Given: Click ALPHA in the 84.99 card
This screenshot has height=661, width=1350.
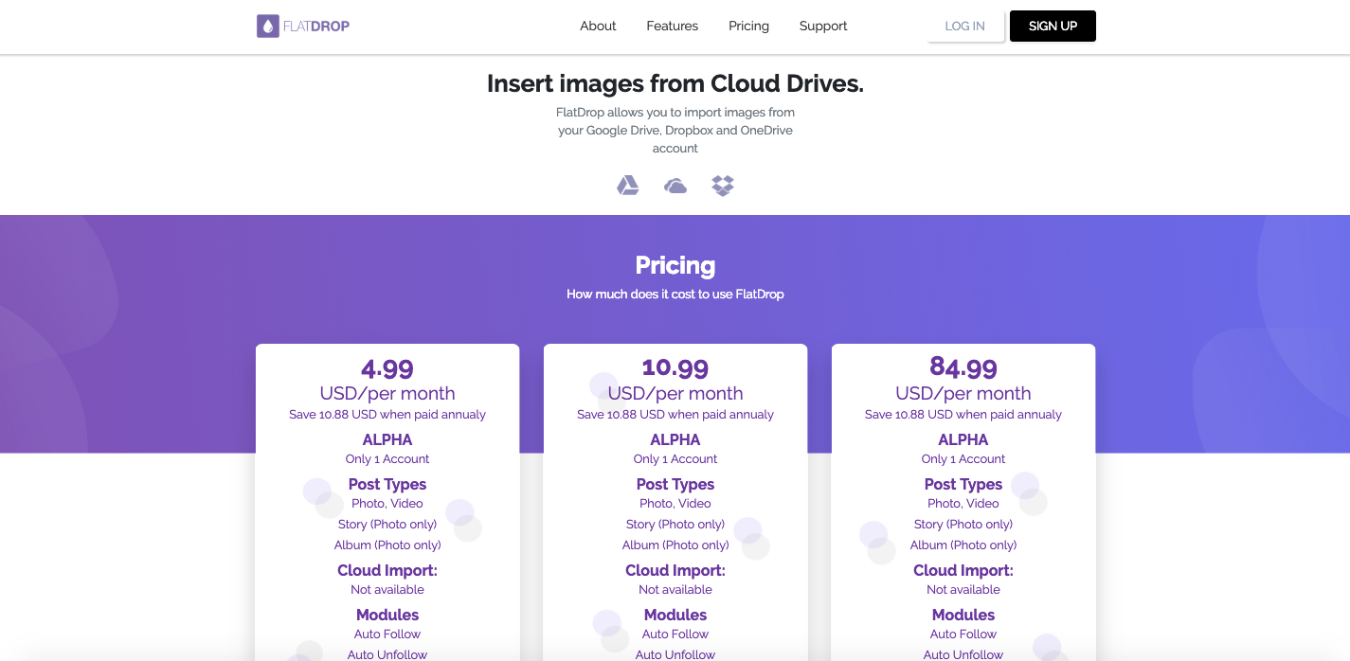Looking at the screenshot, I should point(963,439).
